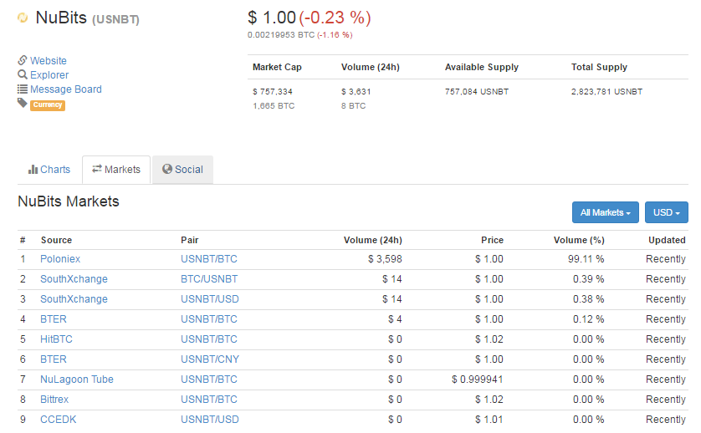Click USNBT/USD pair in row 3
The image size is (701, 433).
(x=210, y=299)
